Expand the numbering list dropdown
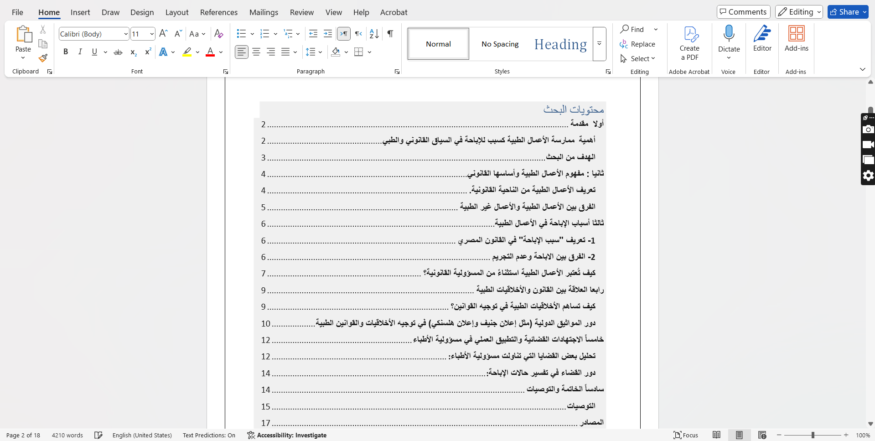875x441 pixels. point(275,34)
